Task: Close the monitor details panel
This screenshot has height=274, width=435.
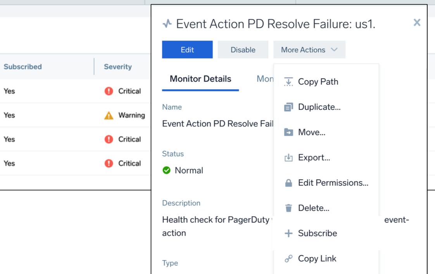Action: (x=417, y=22)
